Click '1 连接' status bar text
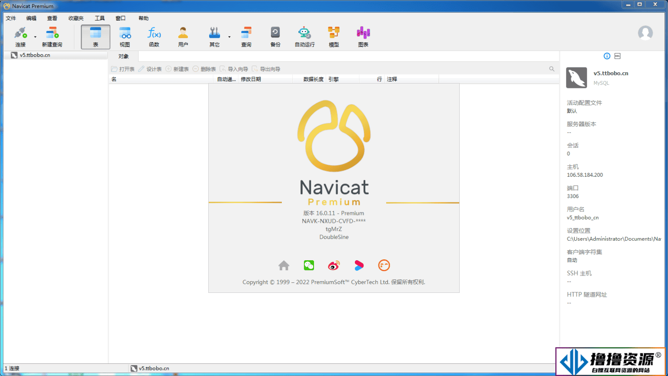The image size is (668, 376). coord(12,368)
